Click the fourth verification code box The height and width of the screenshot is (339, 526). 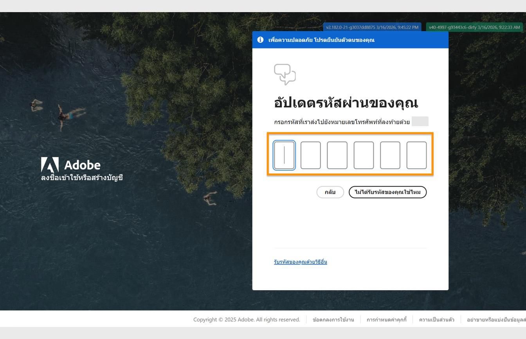[364, 155]
